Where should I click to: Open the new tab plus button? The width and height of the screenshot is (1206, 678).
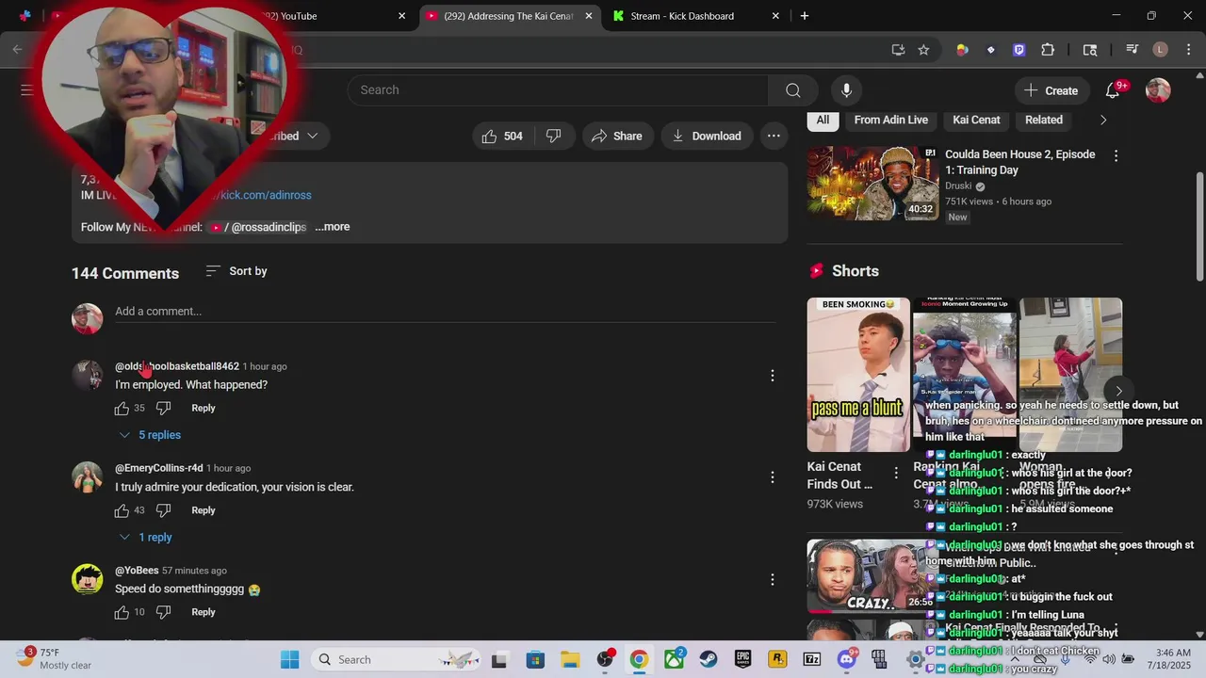[x=804, y=16]
